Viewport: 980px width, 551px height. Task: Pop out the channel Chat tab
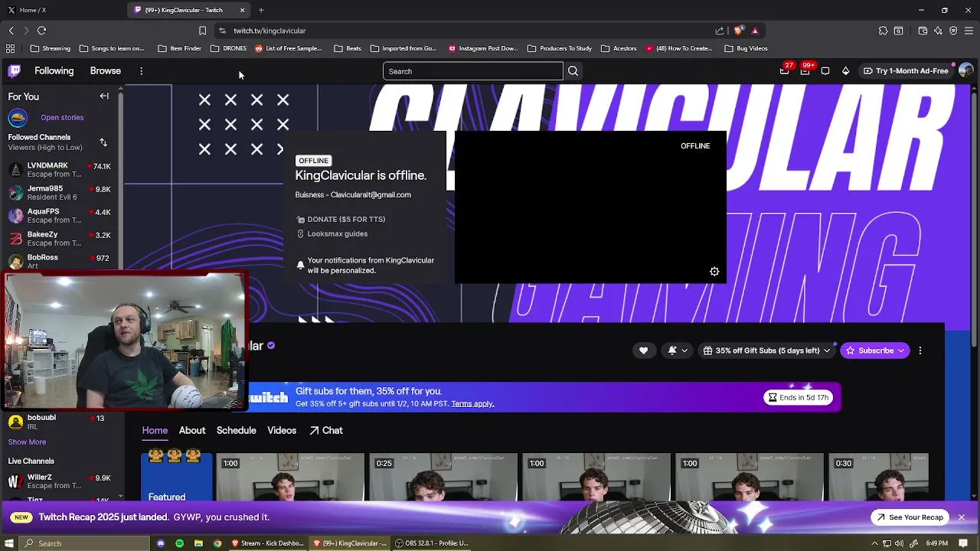(x=326, y=430)
